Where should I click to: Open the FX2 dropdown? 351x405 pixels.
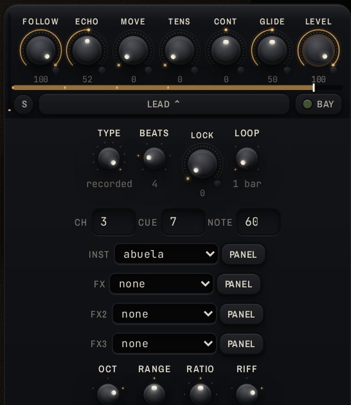click(165, 314)
